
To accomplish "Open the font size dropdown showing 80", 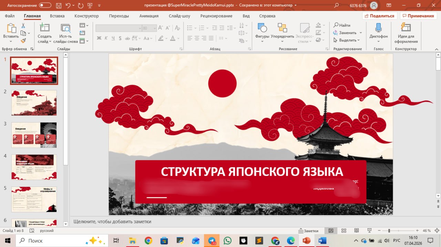I will [155, 28].
